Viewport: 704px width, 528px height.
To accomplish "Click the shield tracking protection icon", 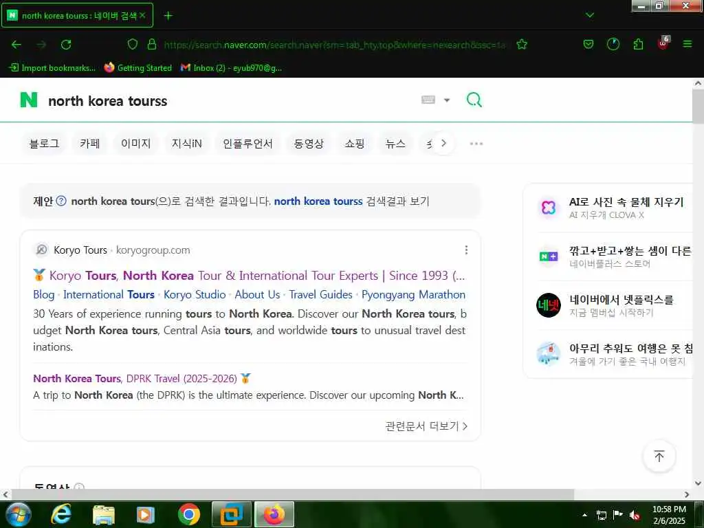I will 133,44.
